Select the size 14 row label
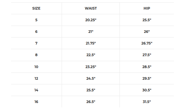 pyautogui.click(x=36, y=90)
